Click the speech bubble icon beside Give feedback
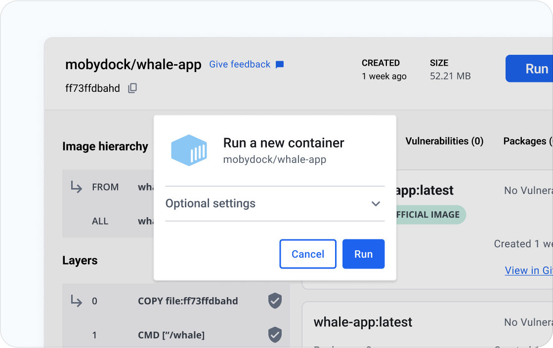 tap(280, 64)
